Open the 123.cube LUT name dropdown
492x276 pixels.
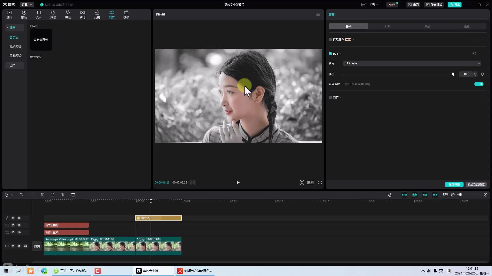[x=412, y=63]
